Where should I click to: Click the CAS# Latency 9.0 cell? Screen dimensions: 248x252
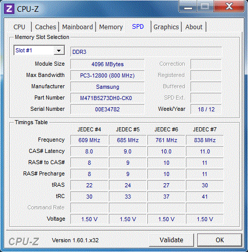point(128,151)
